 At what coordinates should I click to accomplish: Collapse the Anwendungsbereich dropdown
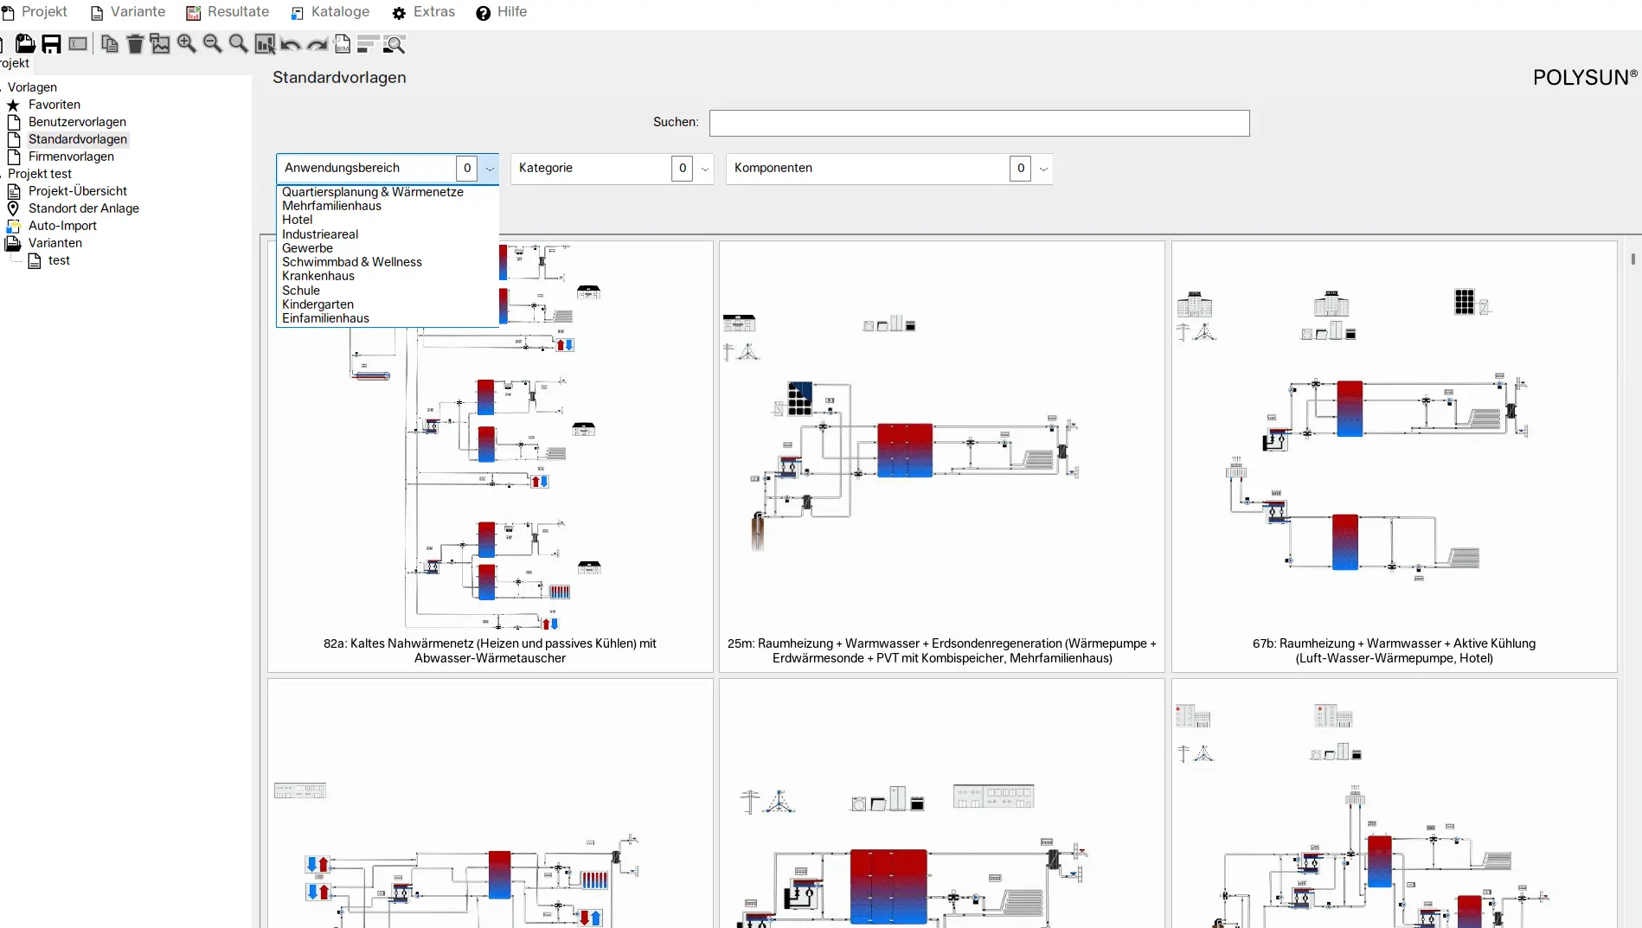click(490, 169)
